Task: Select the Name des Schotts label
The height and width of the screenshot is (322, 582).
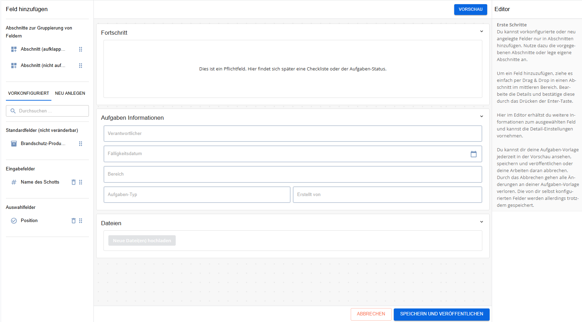Action: [x=40, y=182]
